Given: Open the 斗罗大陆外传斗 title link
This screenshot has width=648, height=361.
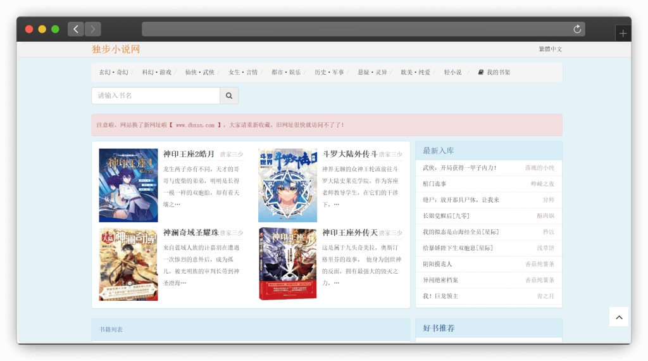Looking at the screenshot, I should tap(349, 154).
